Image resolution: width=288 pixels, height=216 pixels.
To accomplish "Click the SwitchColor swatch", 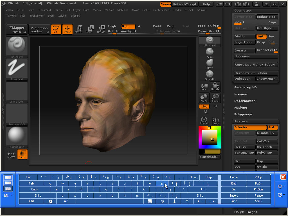I will click(x=209, y=157).
